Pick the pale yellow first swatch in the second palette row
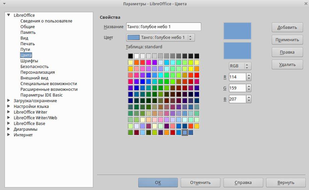The width and height of the screenshot is (309, 190). [x=131, y=62]
